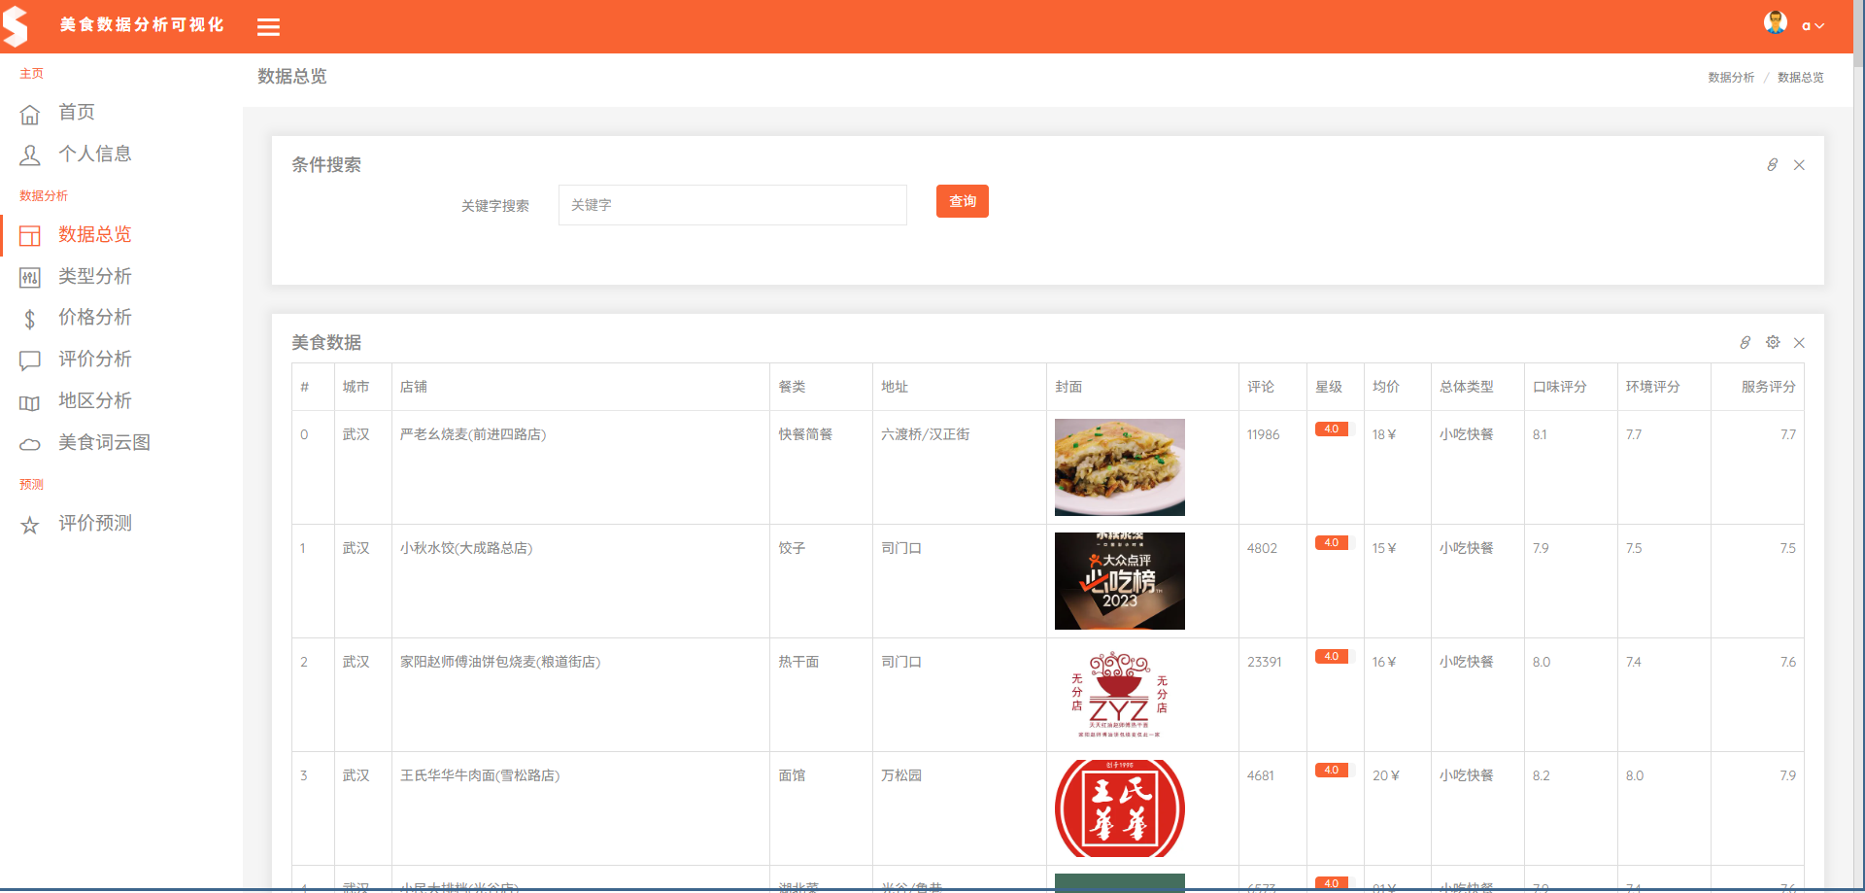Screen dimensions: 1865x893
Task: Click shop name 家阳赵师傅油饼包烧麦(粮道街店)
Action: [x=500, y=662]
